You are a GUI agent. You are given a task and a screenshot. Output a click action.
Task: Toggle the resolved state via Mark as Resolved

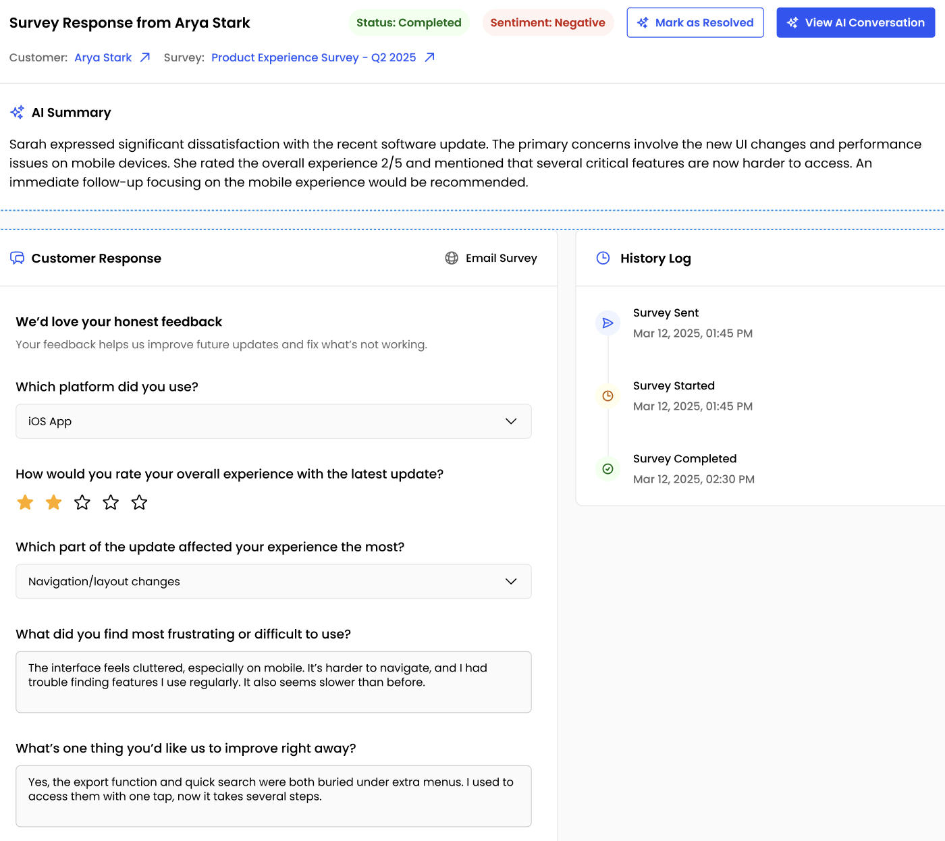[695, 22]
